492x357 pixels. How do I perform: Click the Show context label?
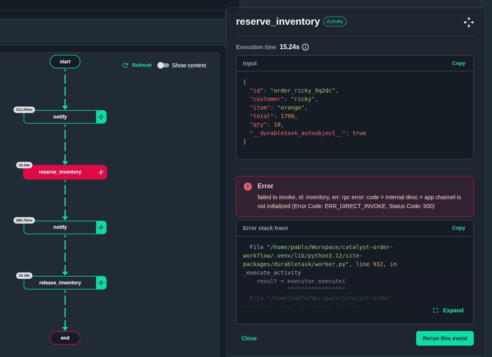(x=189, y=65)
